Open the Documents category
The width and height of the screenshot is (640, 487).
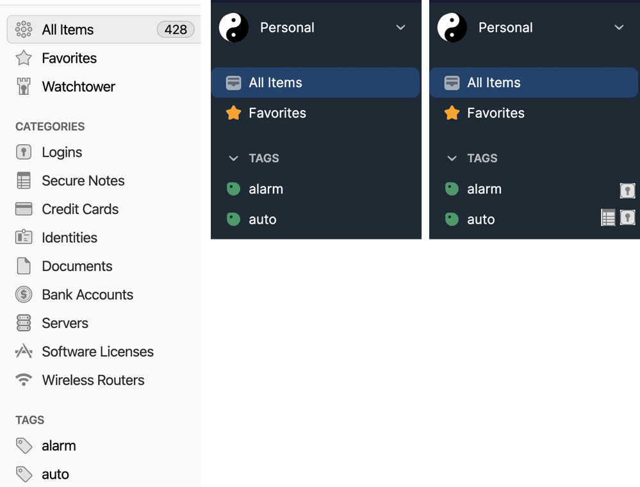click(x=77, y=266)
